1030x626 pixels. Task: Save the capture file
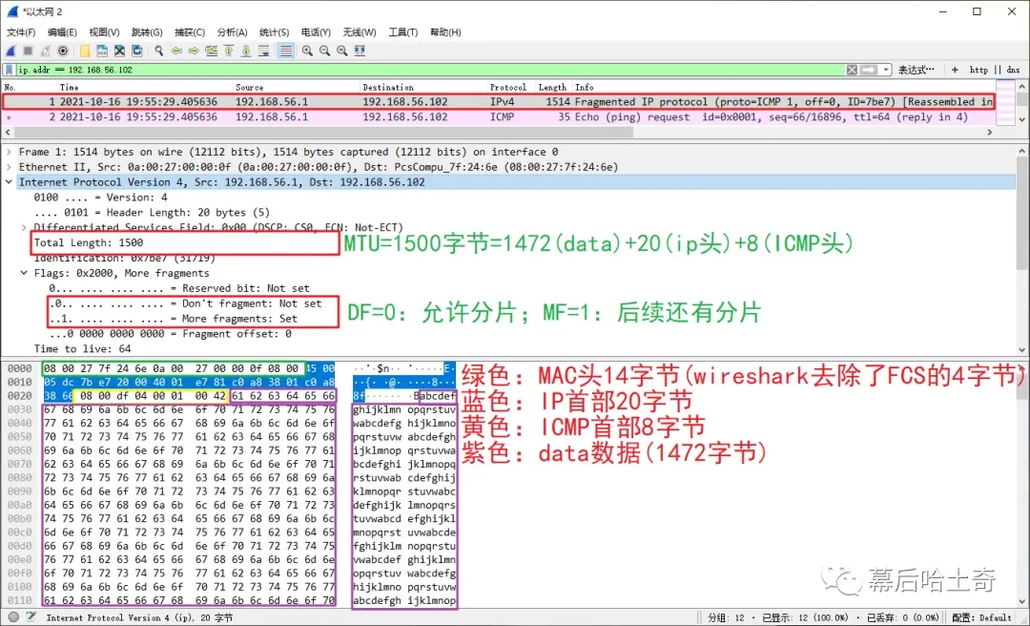(102, 51)
